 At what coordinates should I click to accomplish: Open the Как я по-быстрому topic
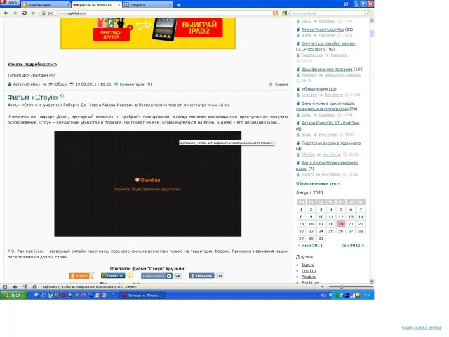pyautogui.click(x=328, y=166)
